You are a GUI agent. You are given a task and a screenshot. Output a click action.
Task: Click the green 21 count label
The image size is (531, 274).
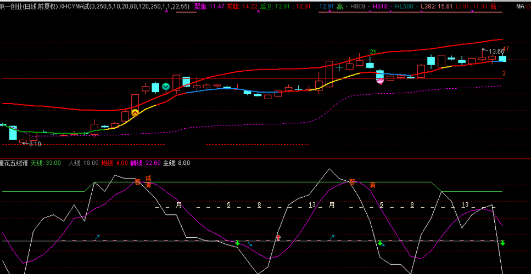pyautogui.click(x=373, y=52)
